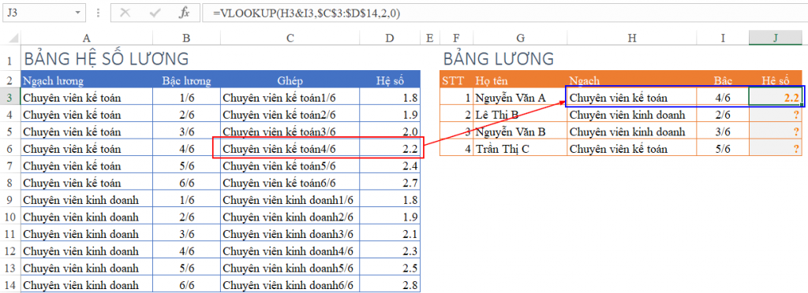Screen dimensions: 808x293
Task: Select the Ghép header cell
Action: [x=290, y=80]
